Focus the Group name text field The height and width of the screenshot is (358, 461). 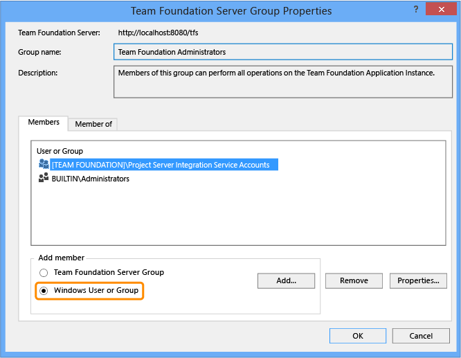282,52
